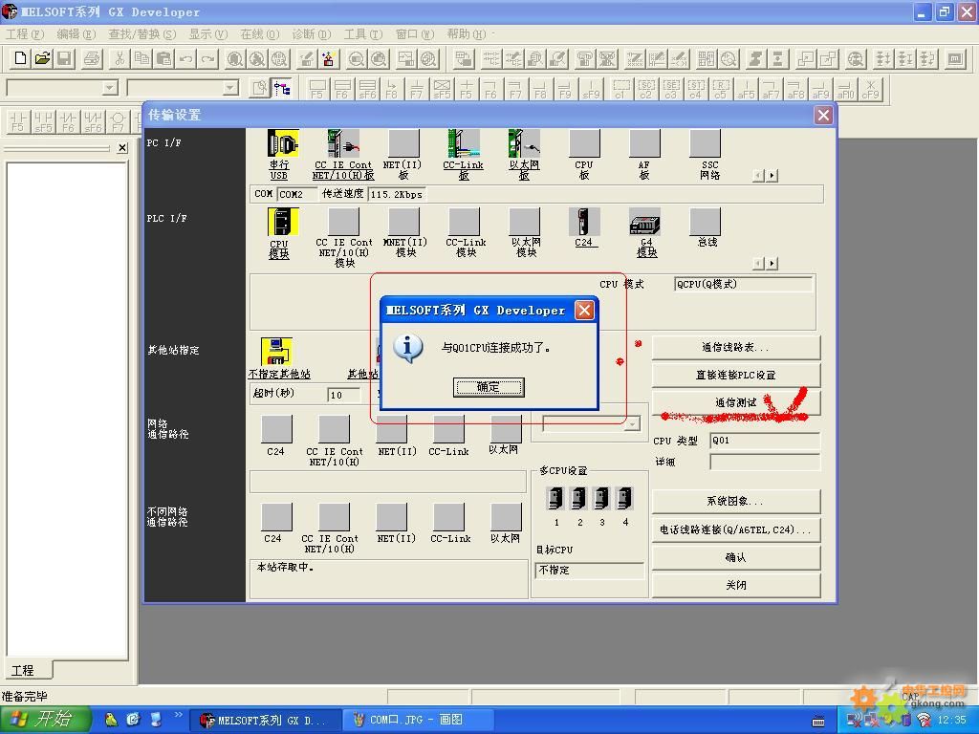The height and width of the screenshot is (734, 979).
Task: Click the 目标CPU field showing 不指定
Action: coord(589,571)
